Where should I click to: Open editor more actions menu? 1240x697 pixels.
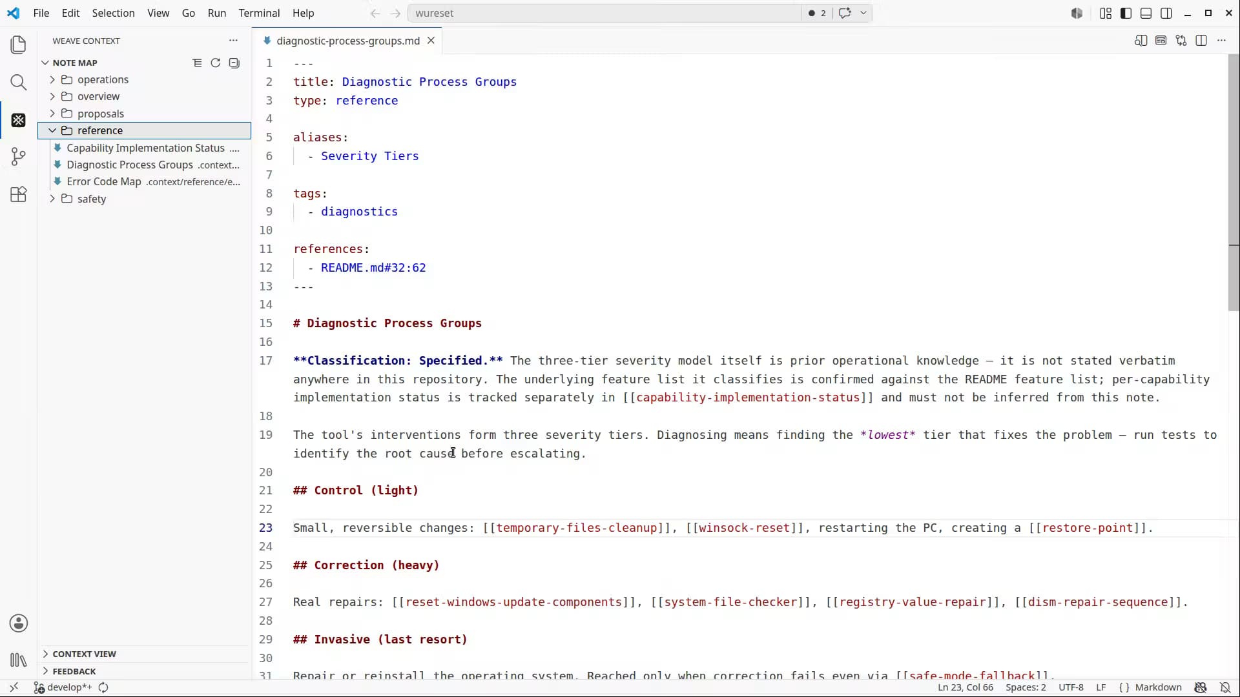pyautogui.click(x=1221, y=41)
